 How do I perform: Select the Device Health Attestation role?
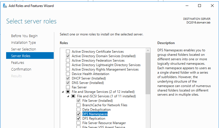tap(90, 74)
